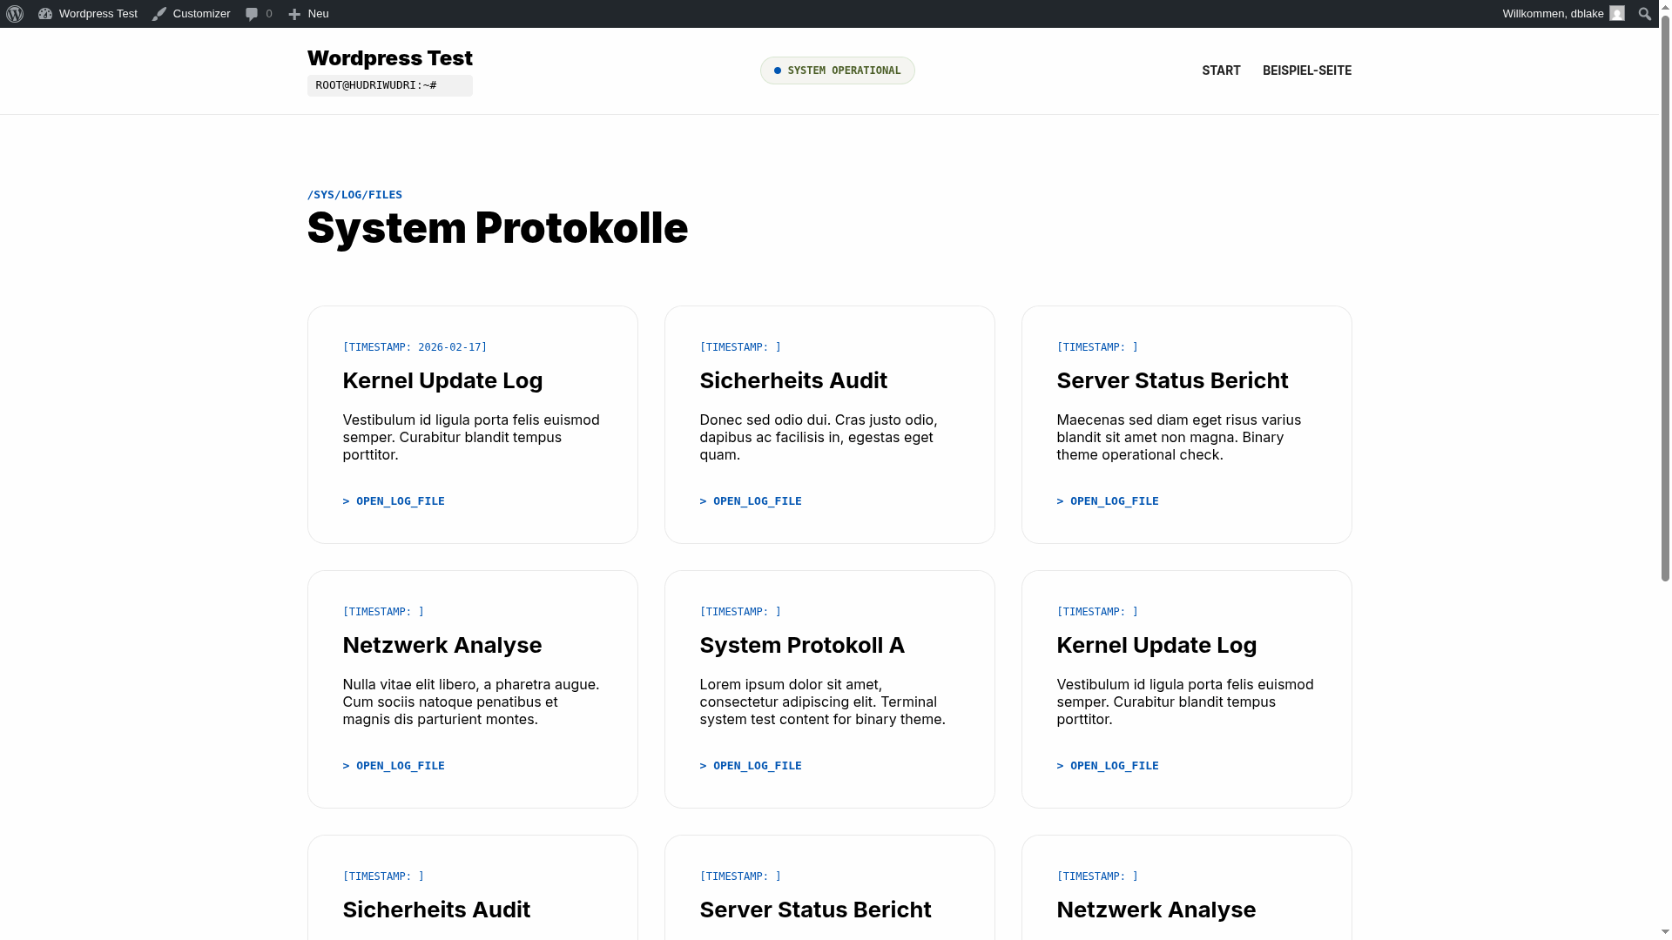
Task: Click OPEN_LOG_FILE under Sicherheits Audit
Action: [x=751, y=501]
